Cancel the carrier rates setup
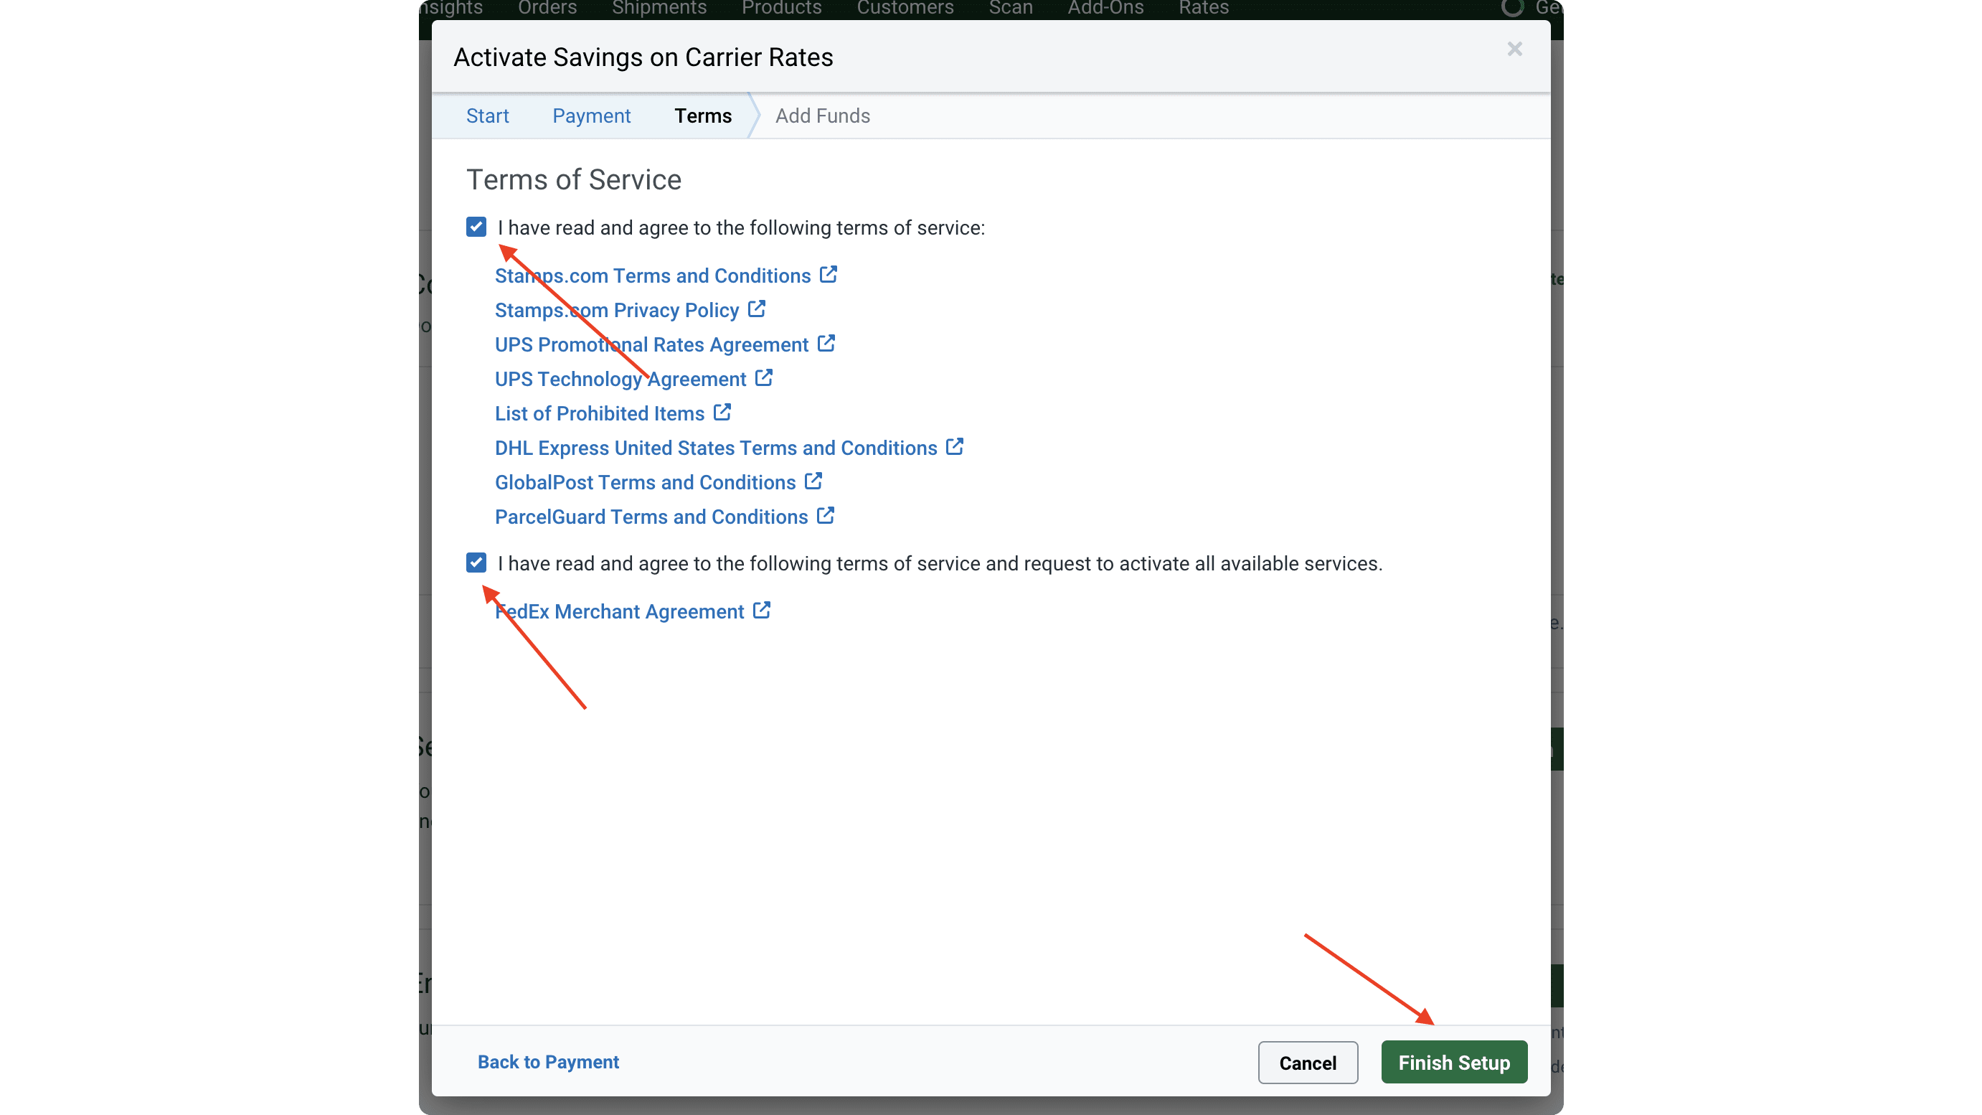 1307,1062
